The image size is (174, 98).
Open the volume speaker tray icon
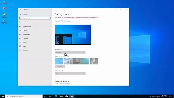(x=156, y=96)
